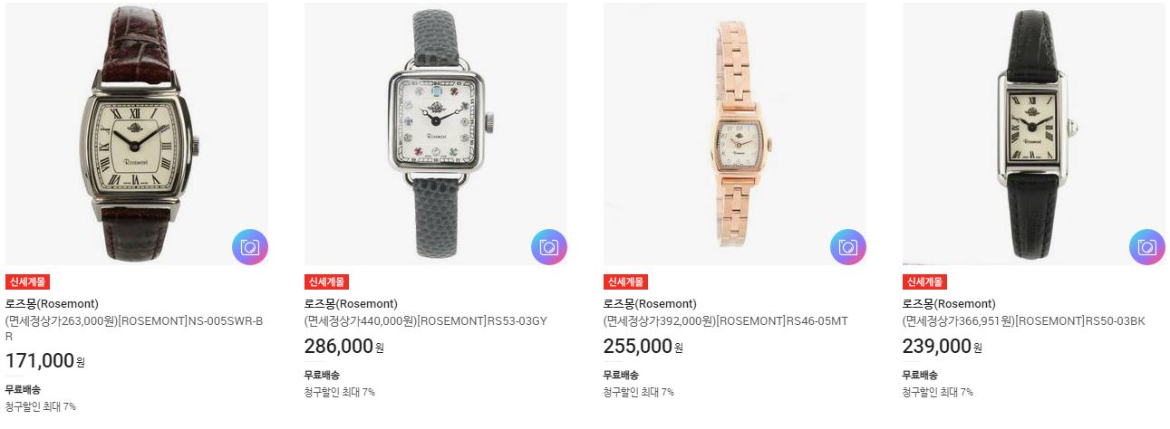Screen dimensions: 1170x429
Task: Click camera search icon on rose-gold watch
Action: click(847, 247)
